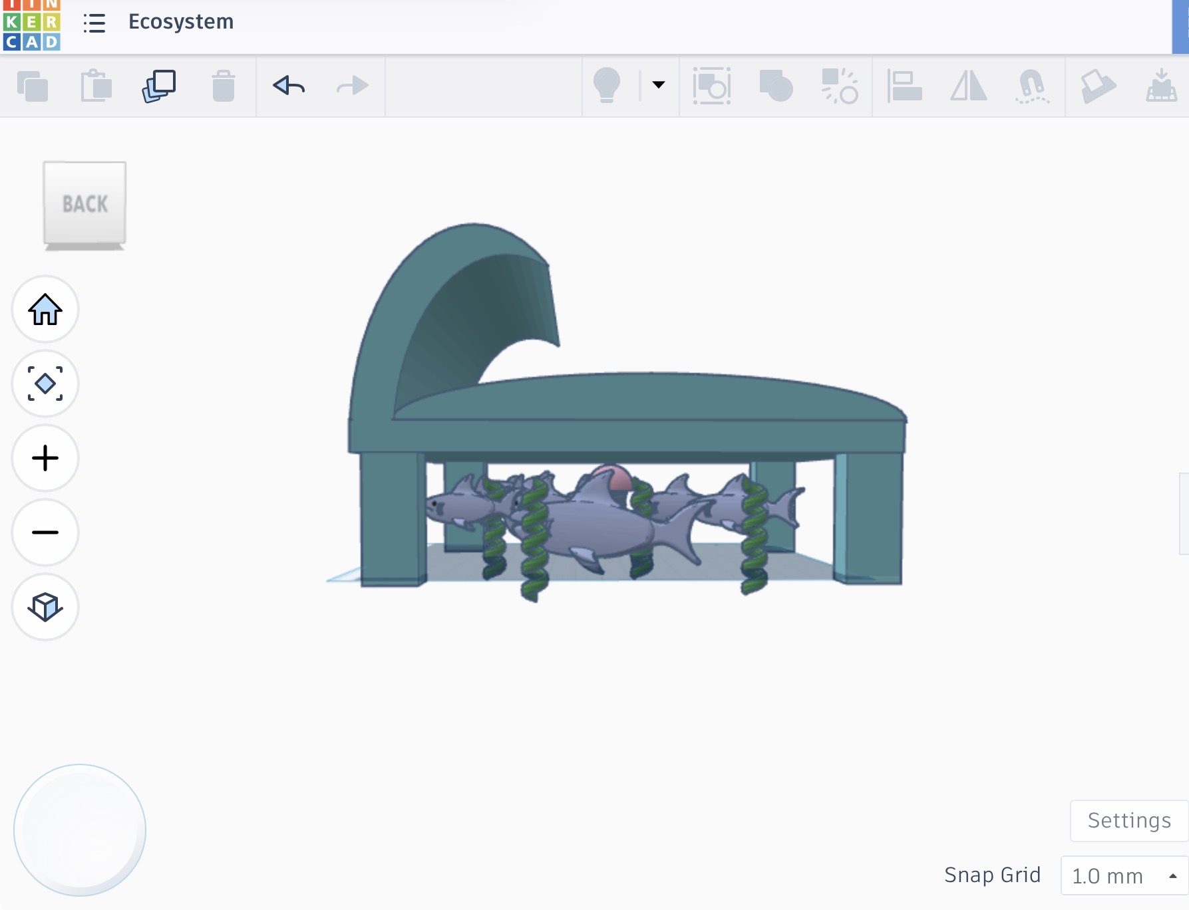Click the Ecosystem design title

(x=181, y=21)
